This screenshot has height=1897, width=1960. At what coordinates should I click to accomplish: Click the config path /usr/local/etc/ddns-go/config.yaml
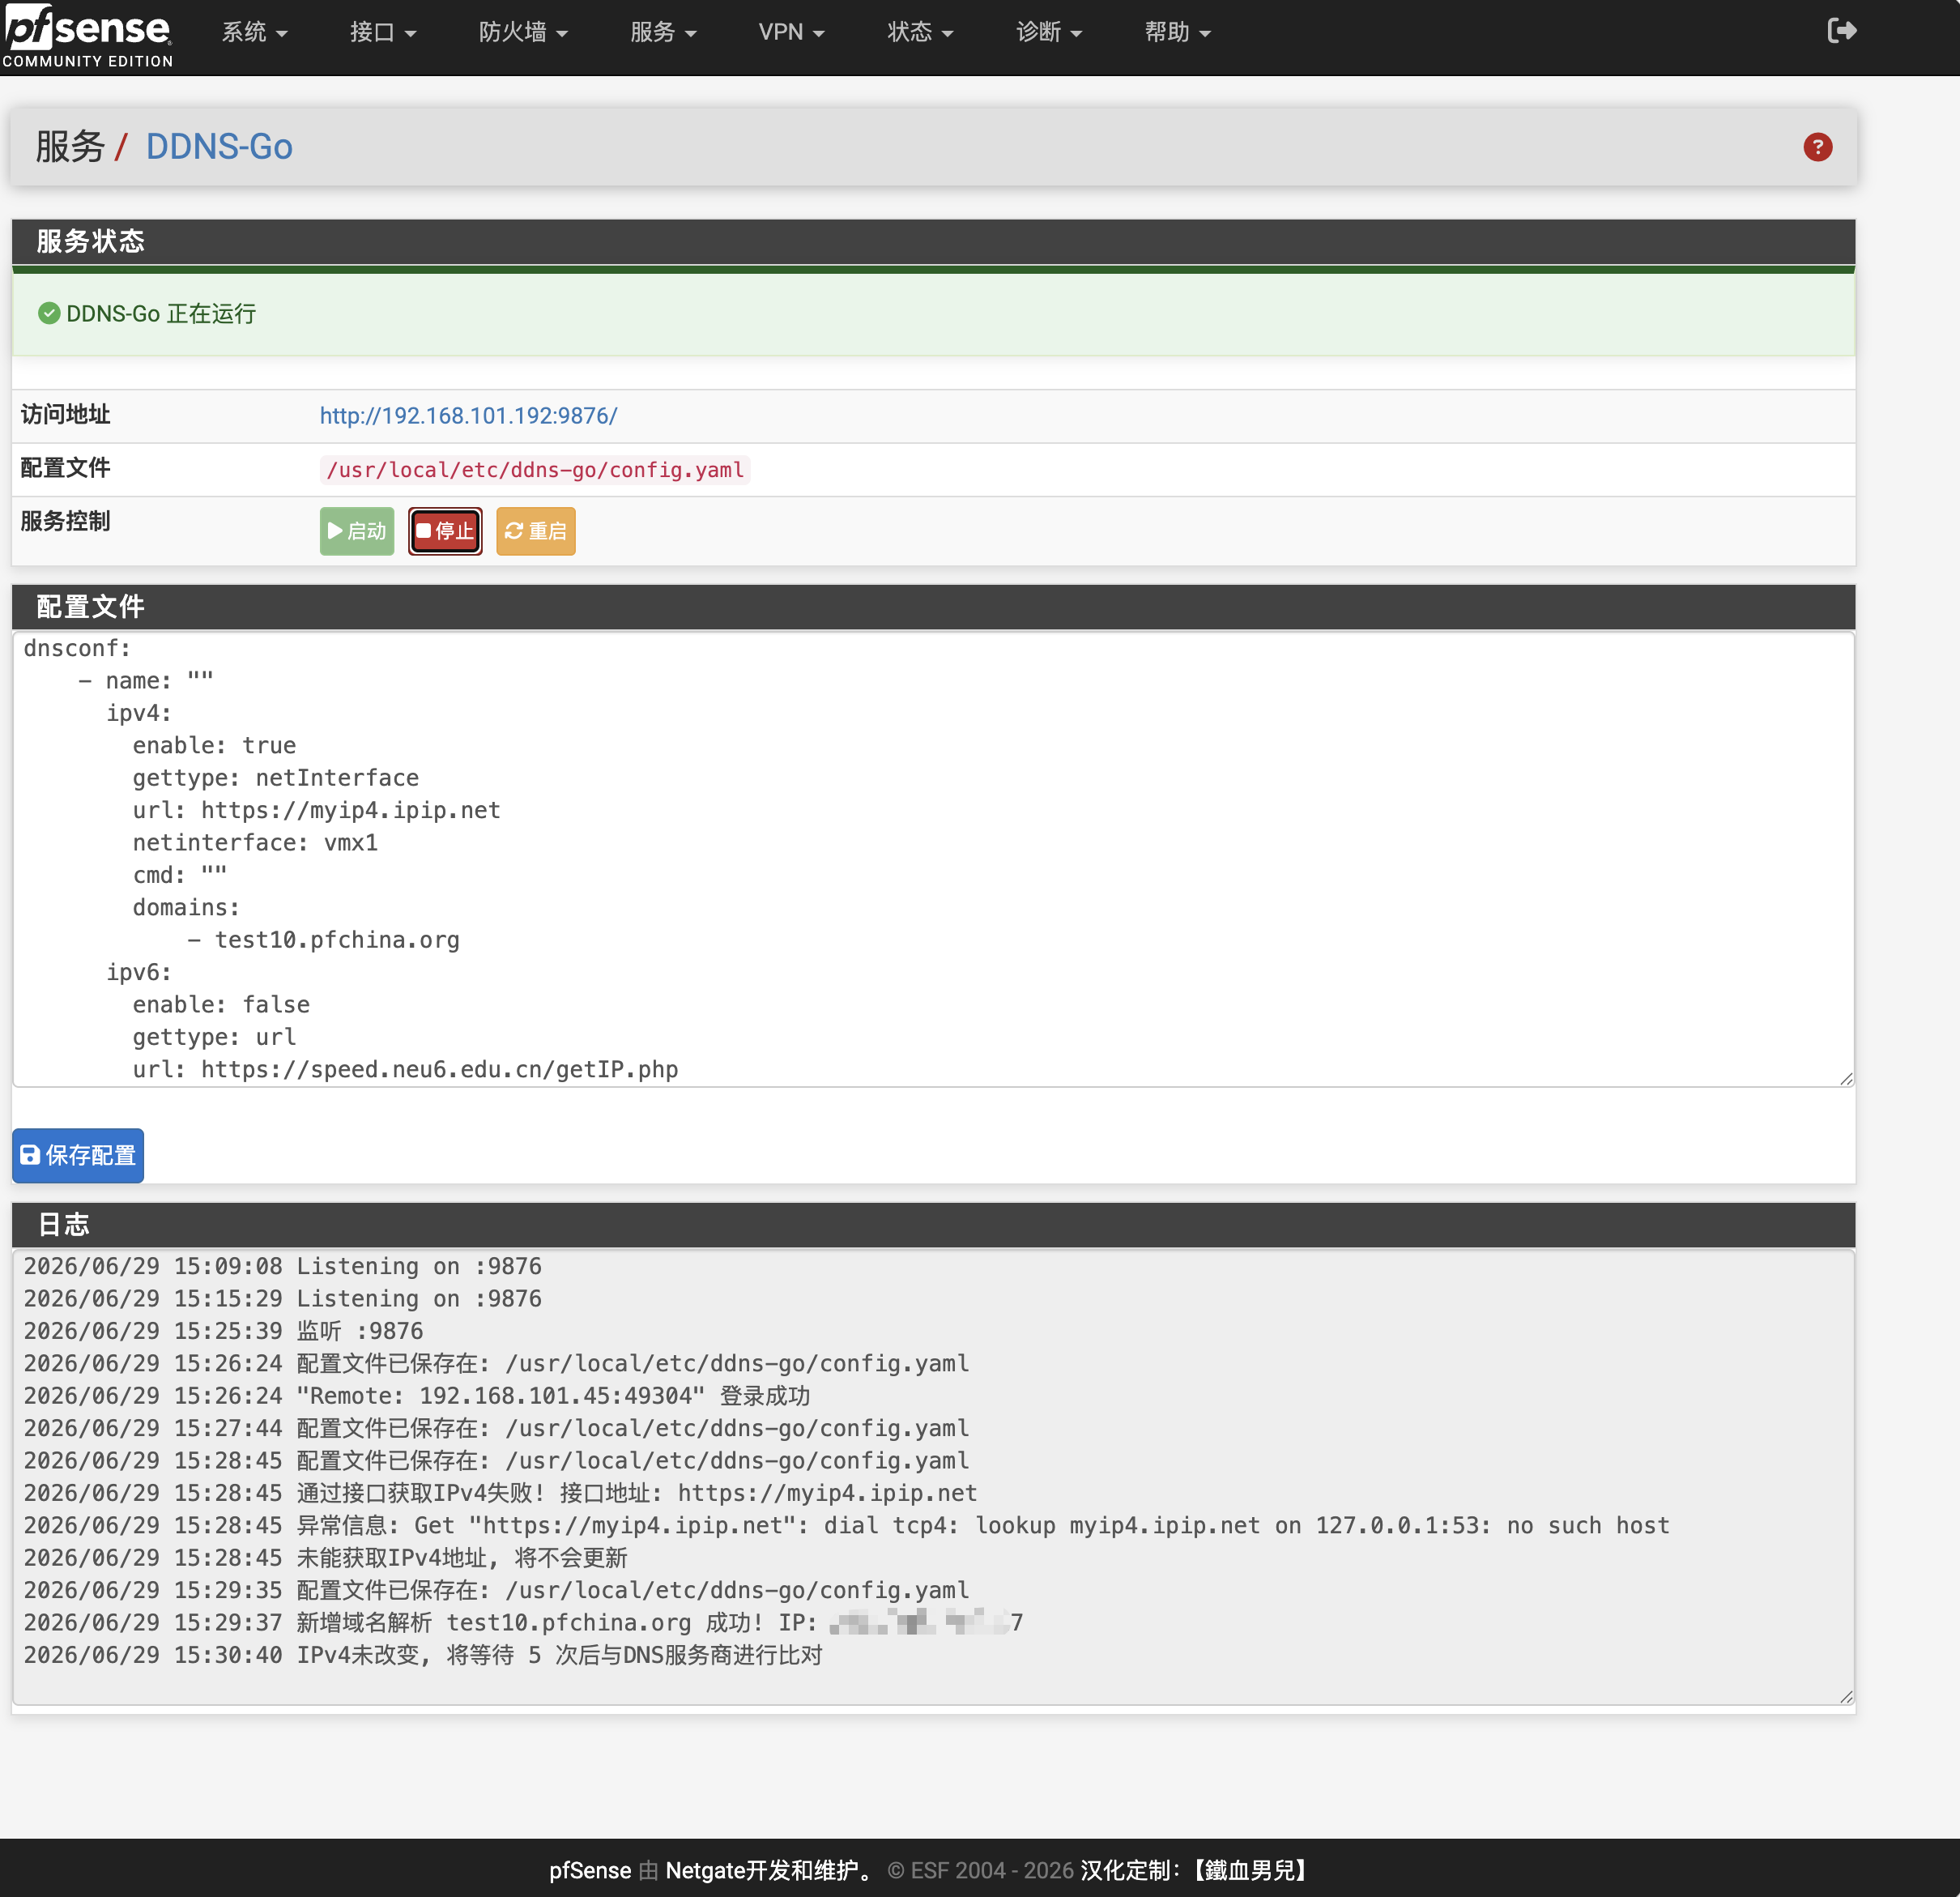535,470
